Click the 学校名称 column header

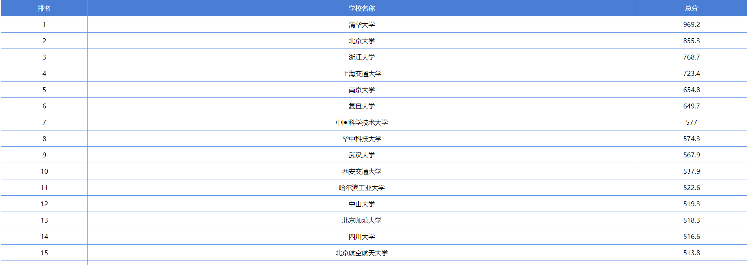(x=362, y=8)
